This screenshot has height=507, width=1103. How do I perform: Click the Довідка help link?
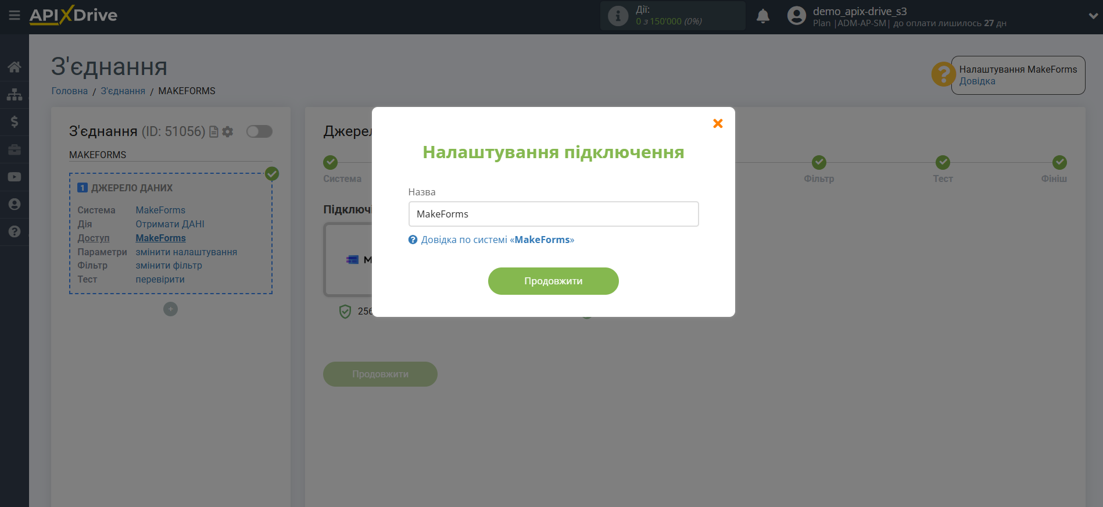pyautogui.click(x=977, y=81)
